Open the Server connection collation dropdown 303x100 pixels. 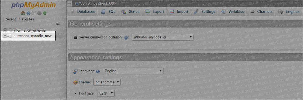tap(162, 37)
